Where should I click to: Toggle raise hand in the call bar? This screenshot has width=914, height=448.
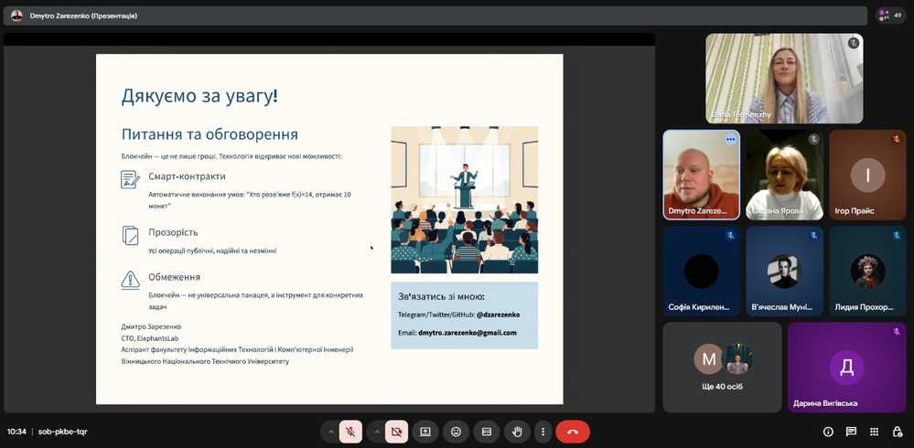click(517, 432)
